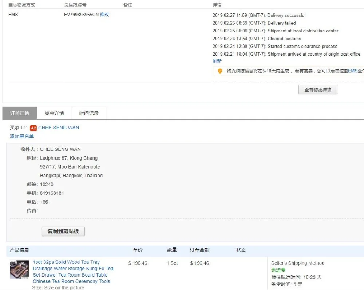Image resolution: width=364 pixels, height=290 pixels.
Task: Click 'Shipment arrived at country of origin' entry
Action: click(x=286, y=54)
